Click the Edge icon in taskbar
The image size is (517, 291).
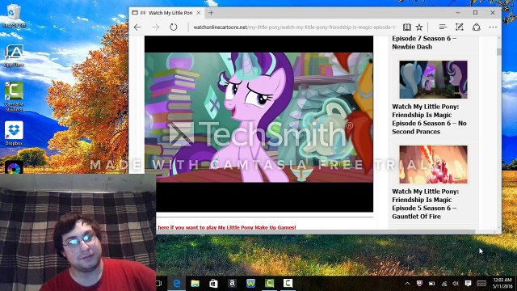[x=177, y=284]
